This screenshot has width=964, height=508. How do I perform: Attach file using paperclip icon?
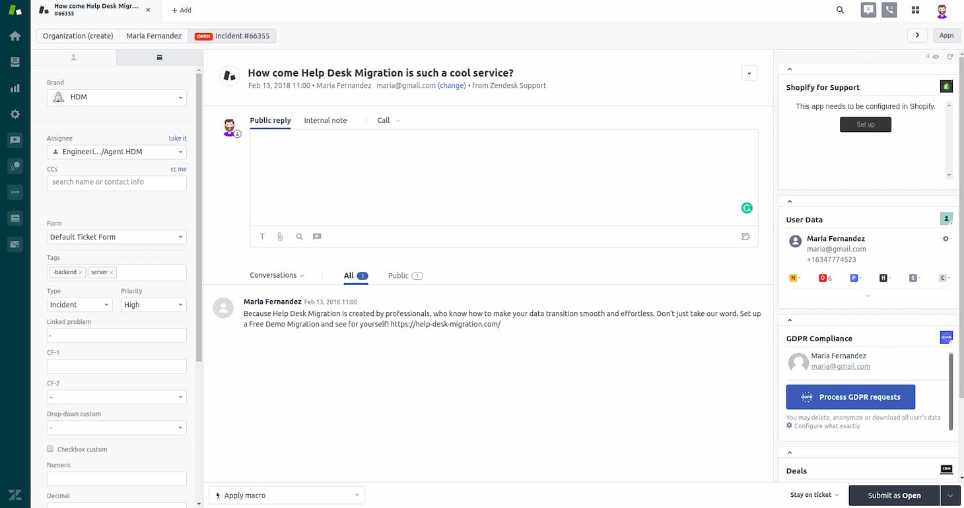pos(280,236)
